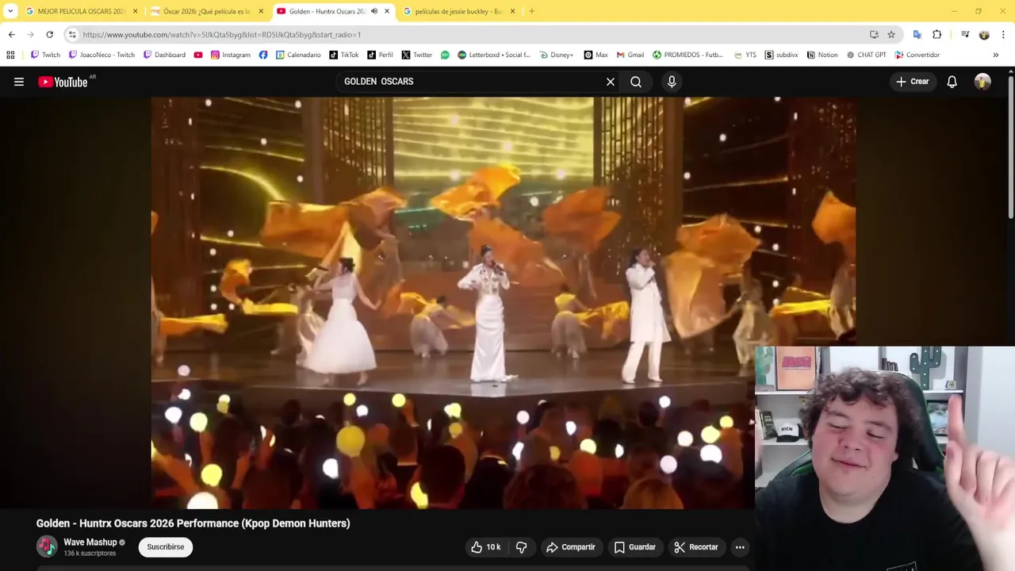The image size is (1015, 571).
Task: Open more actions three-dot menu
Action: [x=740, y=547]
